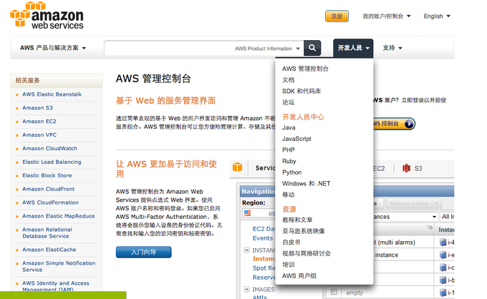Screen dimensions: 487x299
Task: Collapse the IMAGES tree section
Action: (246, 289)
